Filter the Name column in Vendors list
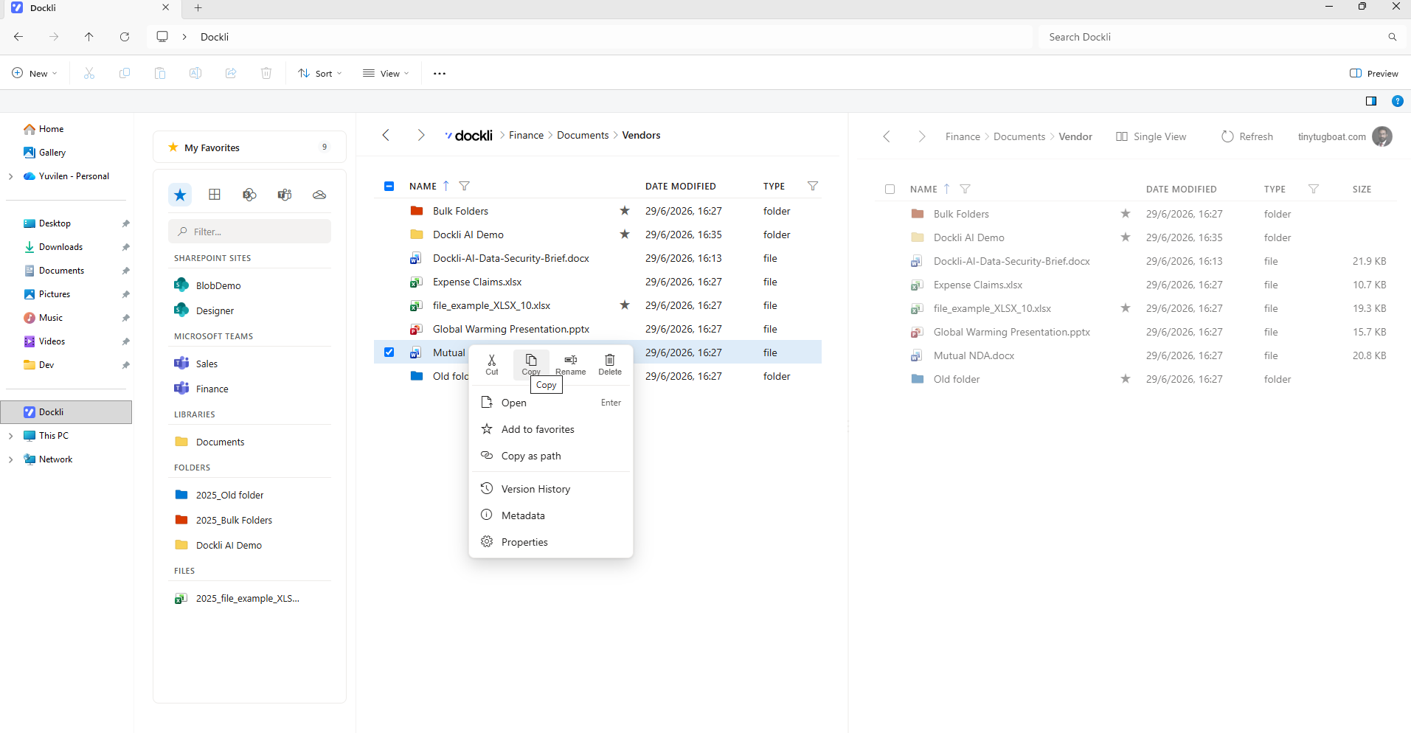Viewport: 1411px width, 733px height. point(465,186)
